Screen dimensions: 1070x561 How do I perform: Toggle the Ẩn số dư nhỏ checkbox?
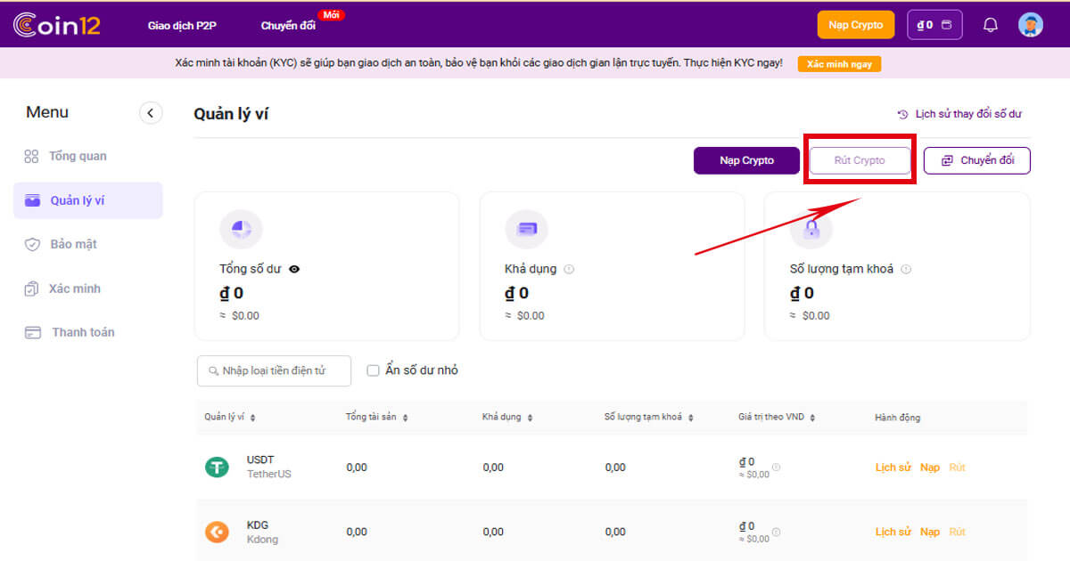click(374, 370)
